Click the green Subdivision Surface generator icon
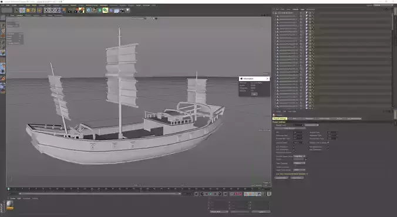The width and height of the screenshot is (397, 217). [99, 11]
